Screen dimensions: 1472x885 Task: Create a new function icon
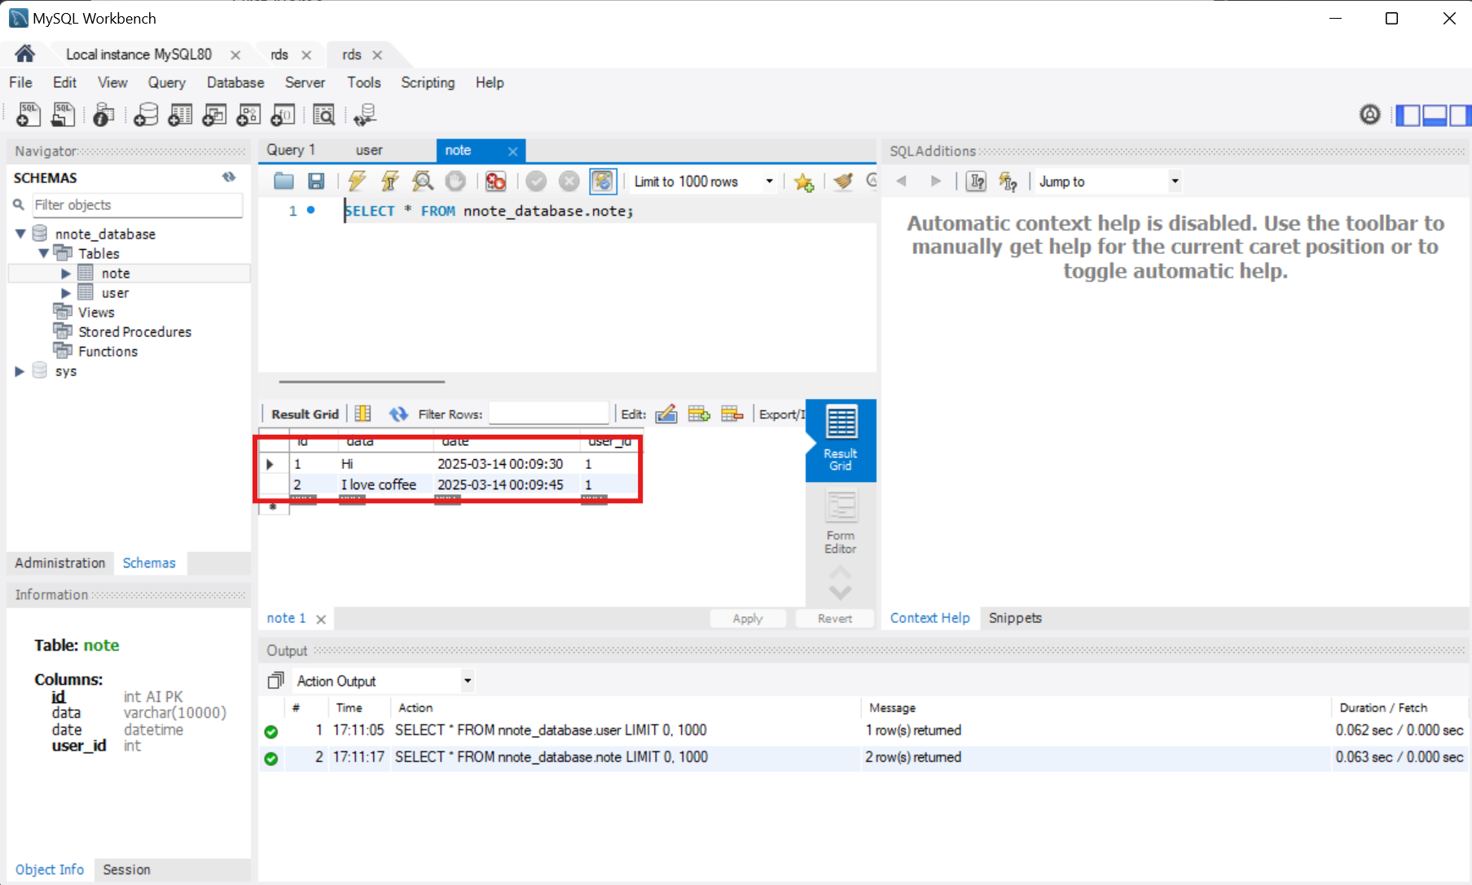point(283,115)
